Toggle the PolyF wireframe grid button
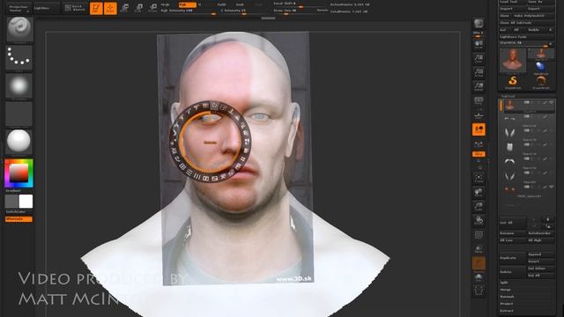 (x=479, y=235)
